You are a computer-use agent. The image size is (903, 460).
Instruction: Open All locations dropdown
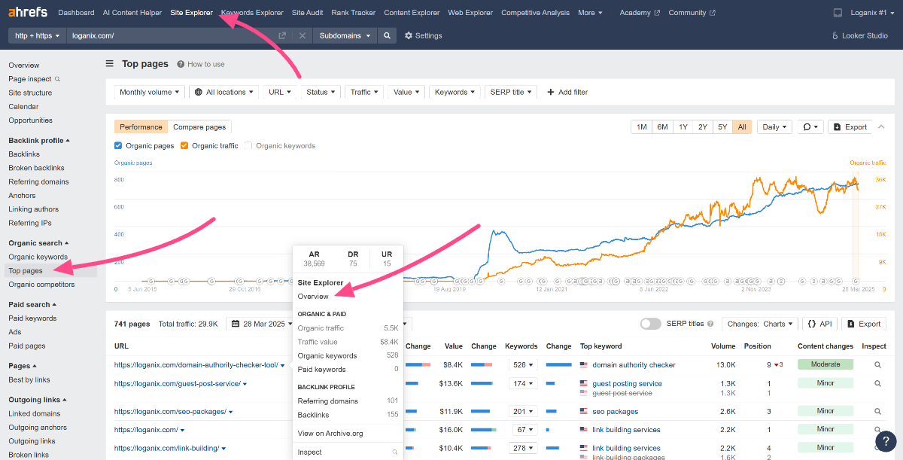(224, 92)
